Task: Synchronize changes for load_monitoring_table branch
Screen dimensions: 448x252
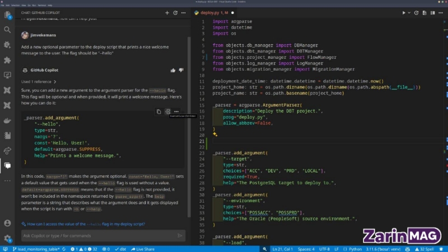Action: [x=64, y=249]
